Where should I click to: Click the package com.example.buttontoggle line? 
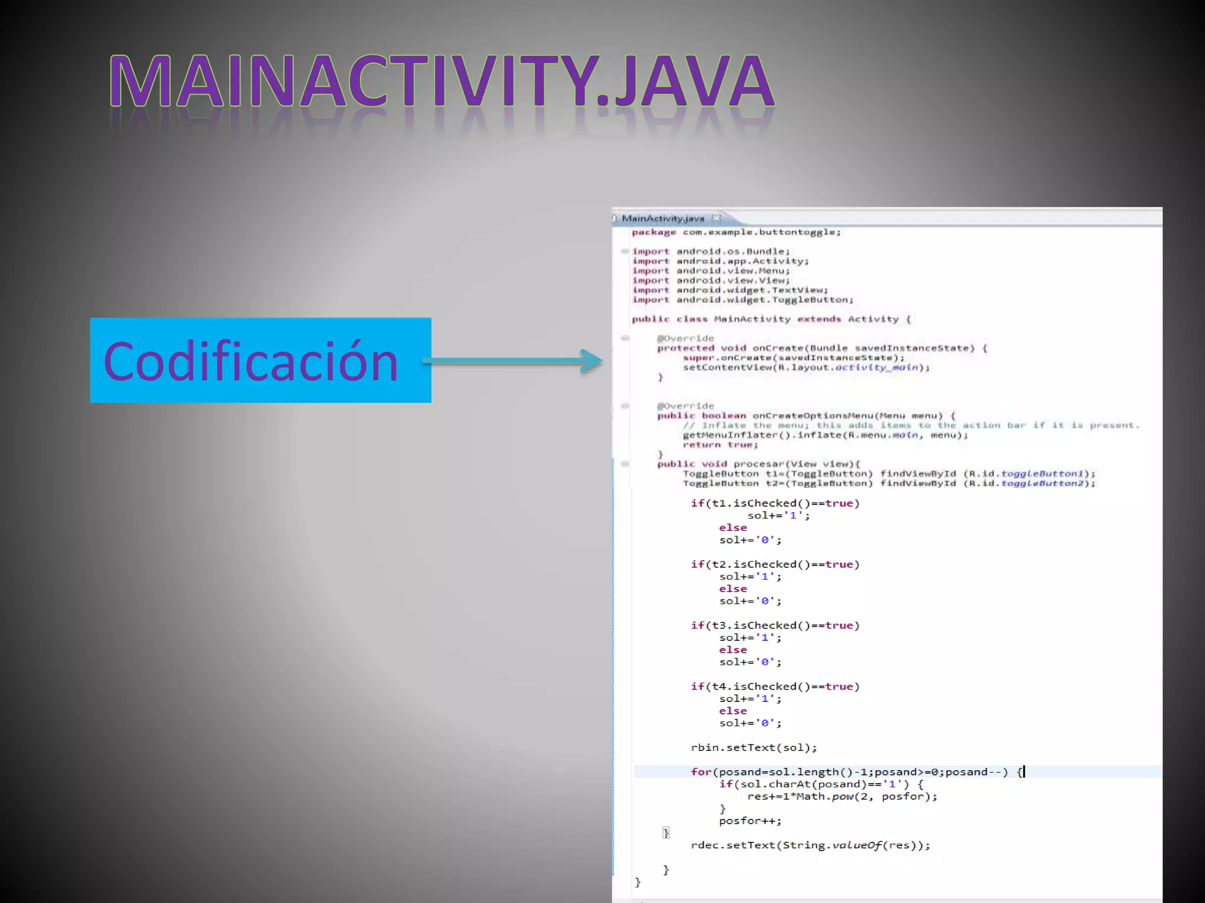point(737,232)
